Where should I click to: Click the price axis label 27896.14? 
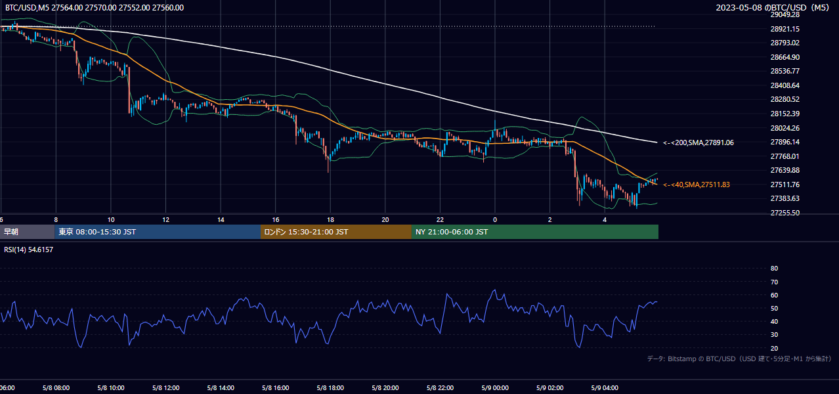785,142
